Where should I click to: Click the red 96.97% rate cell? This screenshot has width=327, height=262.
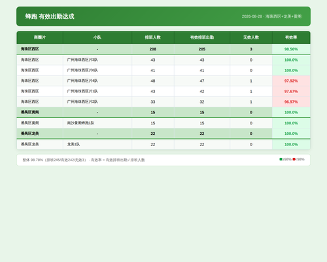[291, 102]
